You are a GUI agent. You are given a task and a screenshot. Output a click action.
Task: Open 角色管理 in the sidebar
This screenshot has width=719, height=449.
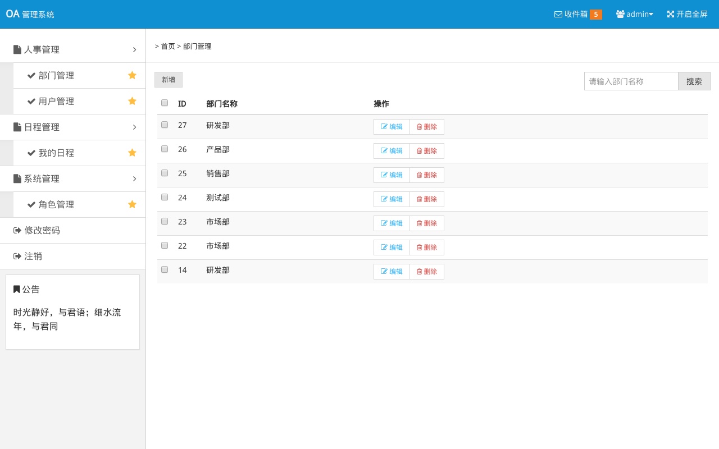pyautogui.click(x=79, y=205)
